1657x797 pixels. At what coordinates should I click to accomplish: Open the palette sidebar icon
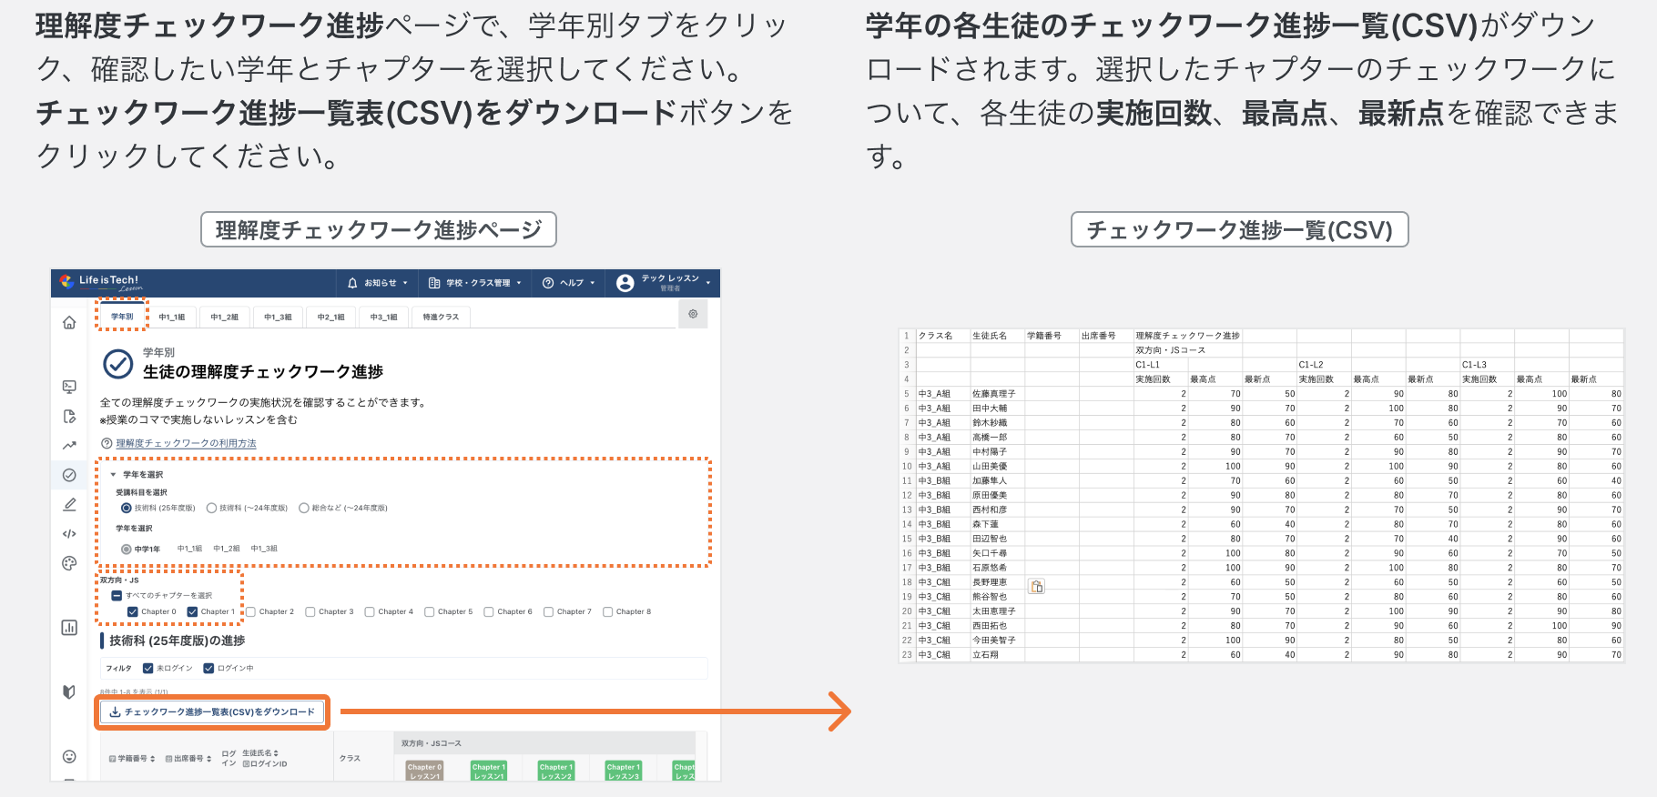pos(69,563)
